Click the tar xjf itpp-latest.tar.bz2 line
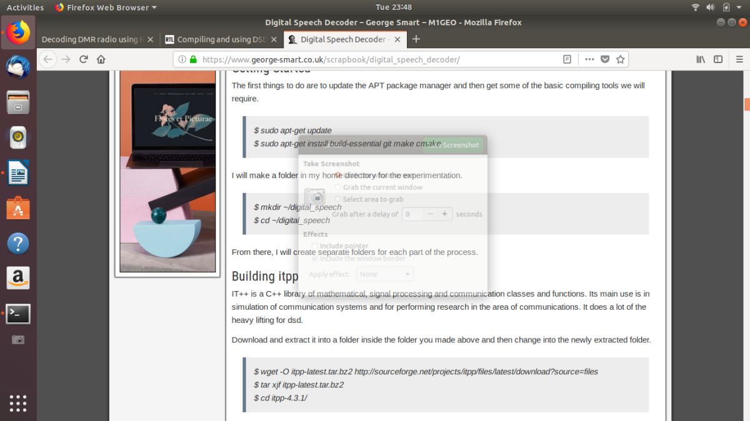The height and width of the screenshot is (421, 750). point(299,385)
